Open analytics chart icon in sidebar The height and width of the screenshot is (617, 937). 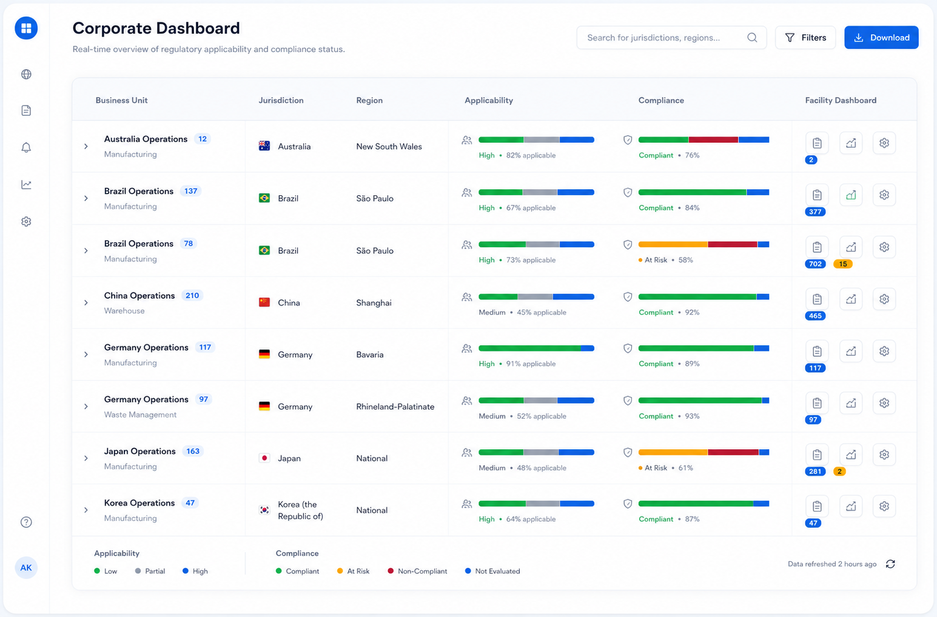click(26, 184)
